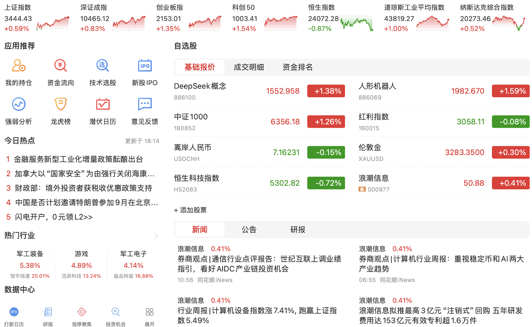Open the 意见反馈 feedback icon
532x327 pixels.
(145, 104)
